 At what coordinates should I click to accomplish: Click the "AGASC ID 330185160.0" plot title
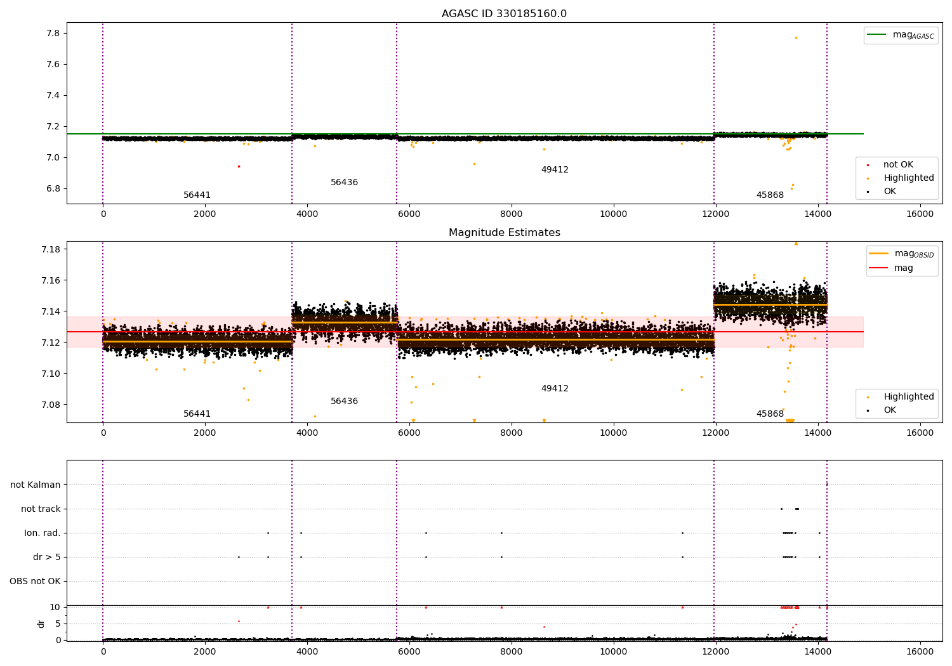pos(504,14)
